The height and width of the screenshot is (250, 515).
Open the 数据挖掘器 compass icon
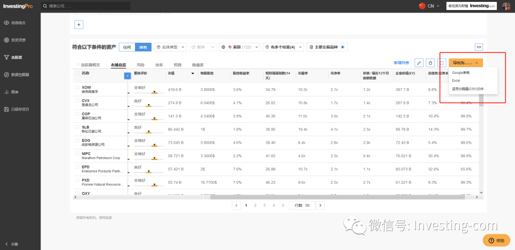(6, 74)
